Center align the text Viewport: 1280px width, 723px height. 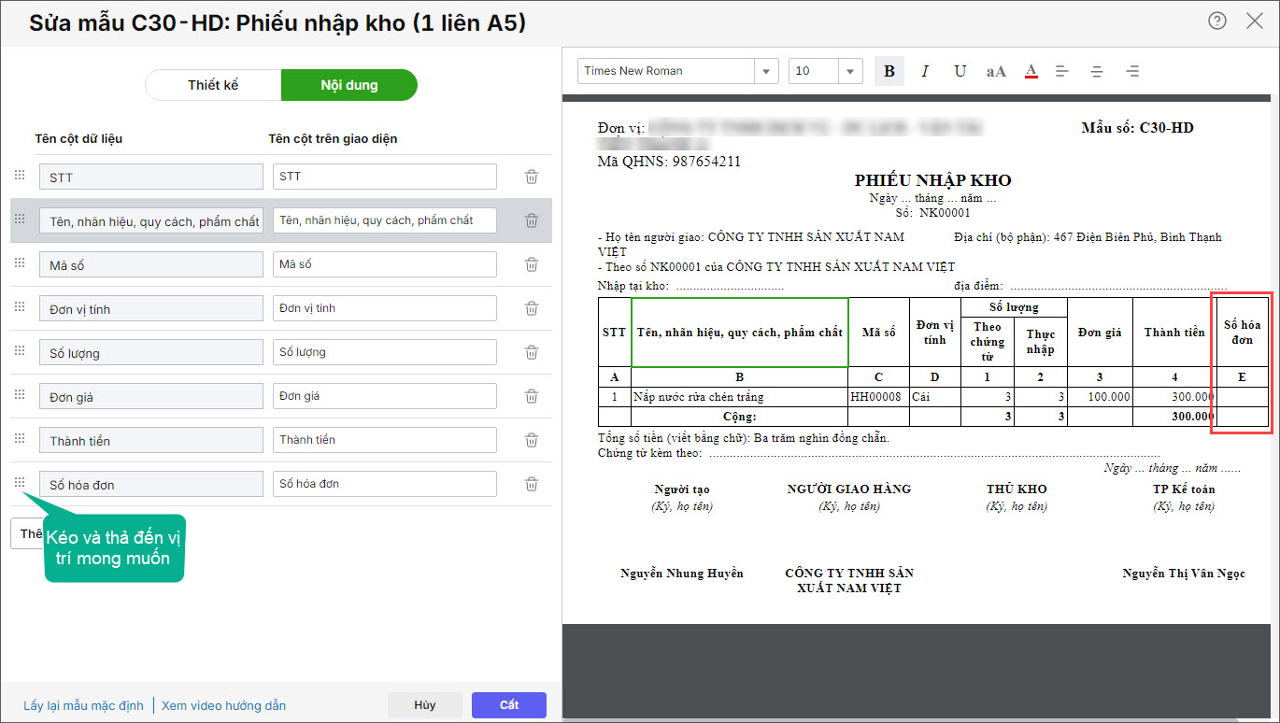(1097, 71)
